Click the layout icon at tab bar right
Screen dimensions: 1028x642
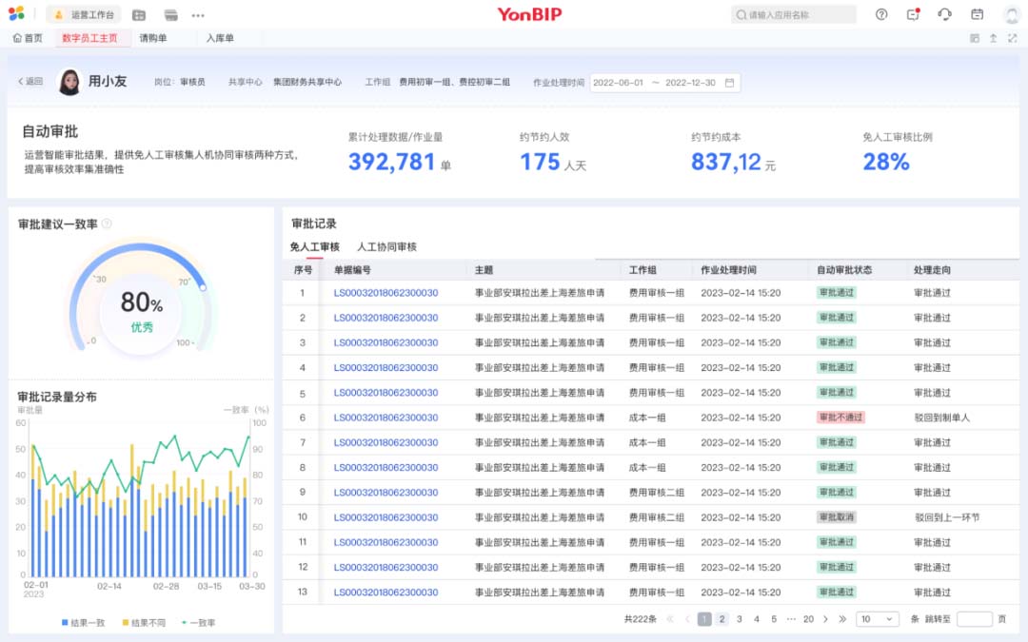click(x=975, y=38)
